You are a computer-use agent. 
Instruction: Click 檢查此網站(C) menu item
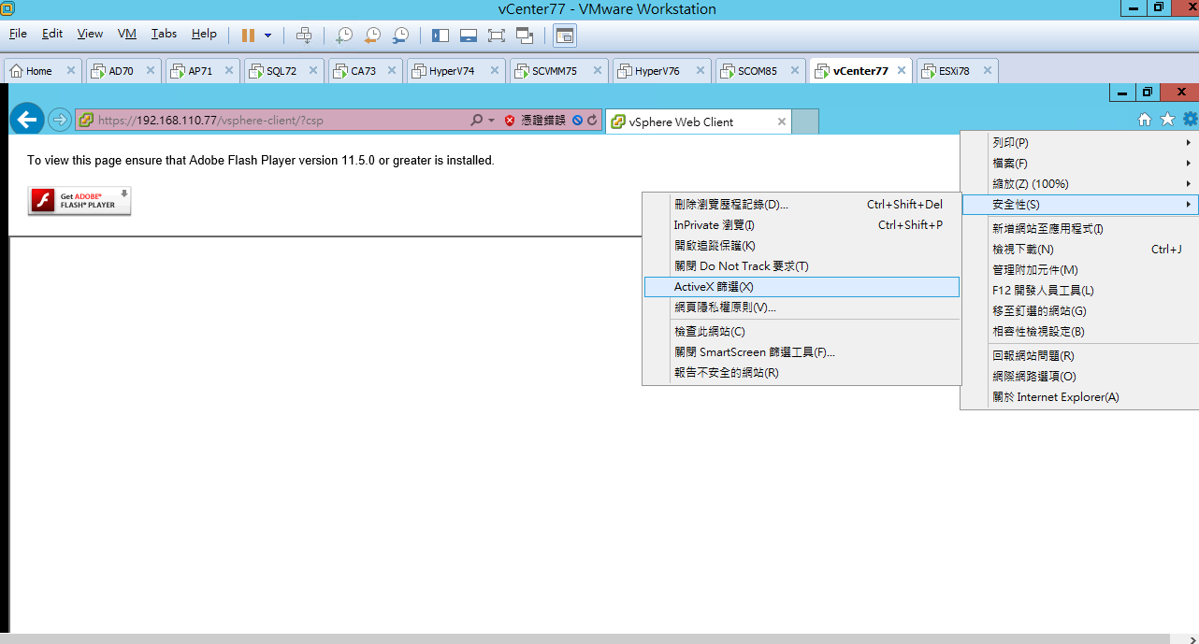[x=802, y=332]
